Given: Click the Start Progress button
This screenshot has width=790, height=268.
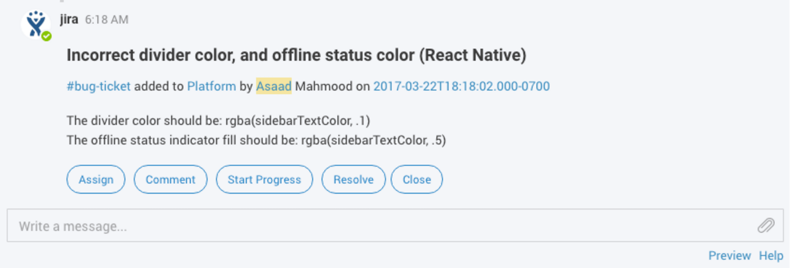Looking at the screenshot, I should [x=264, y=180].
